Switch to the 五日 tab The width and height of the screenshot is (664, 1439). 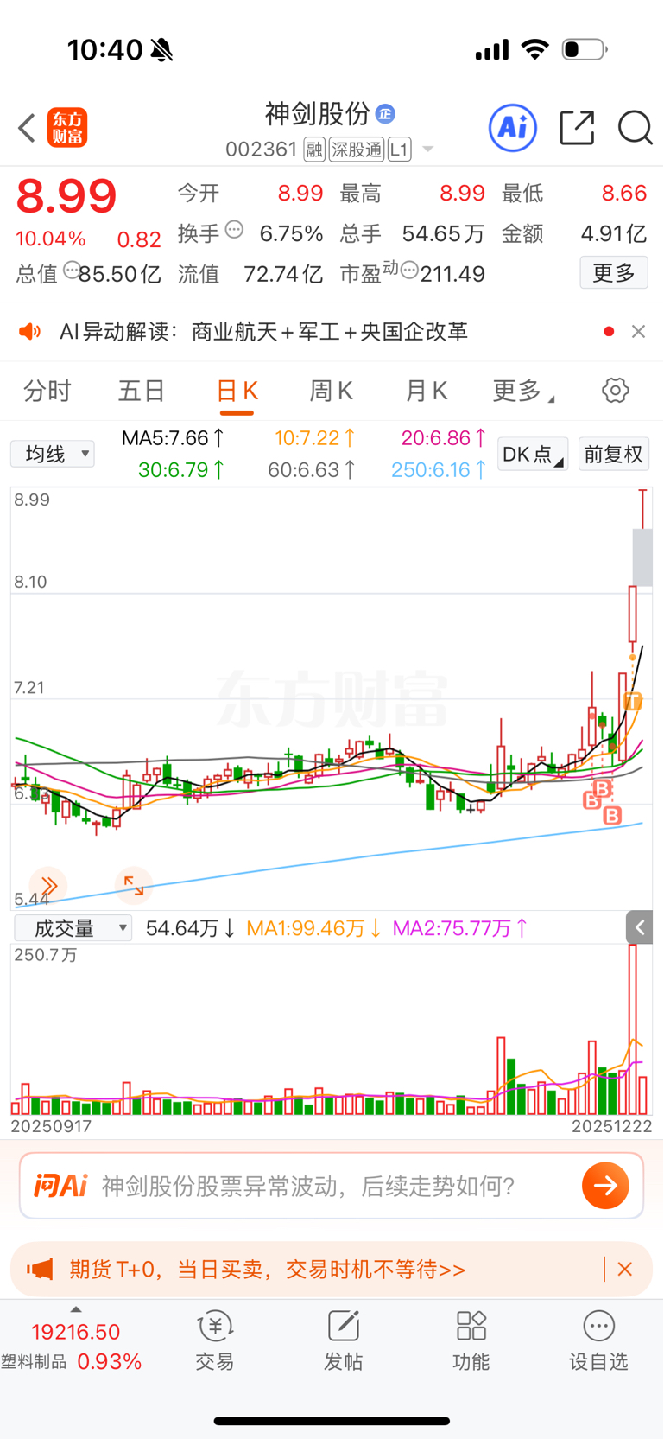(x=142, y=391)
